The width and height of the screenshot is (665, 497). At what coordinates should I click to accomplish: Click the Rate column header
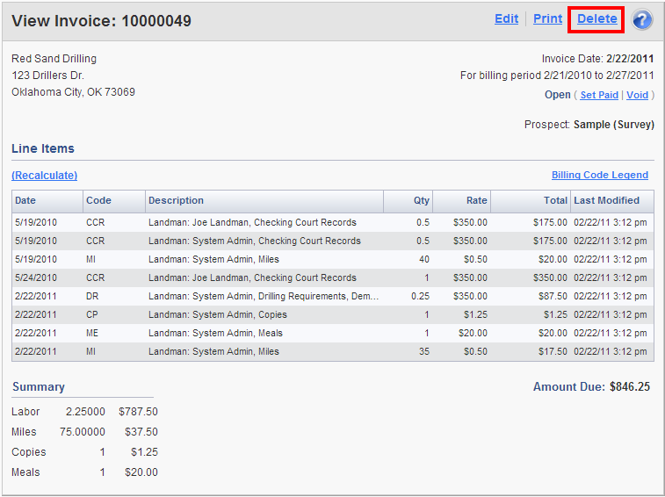click(x=476, y=200)
